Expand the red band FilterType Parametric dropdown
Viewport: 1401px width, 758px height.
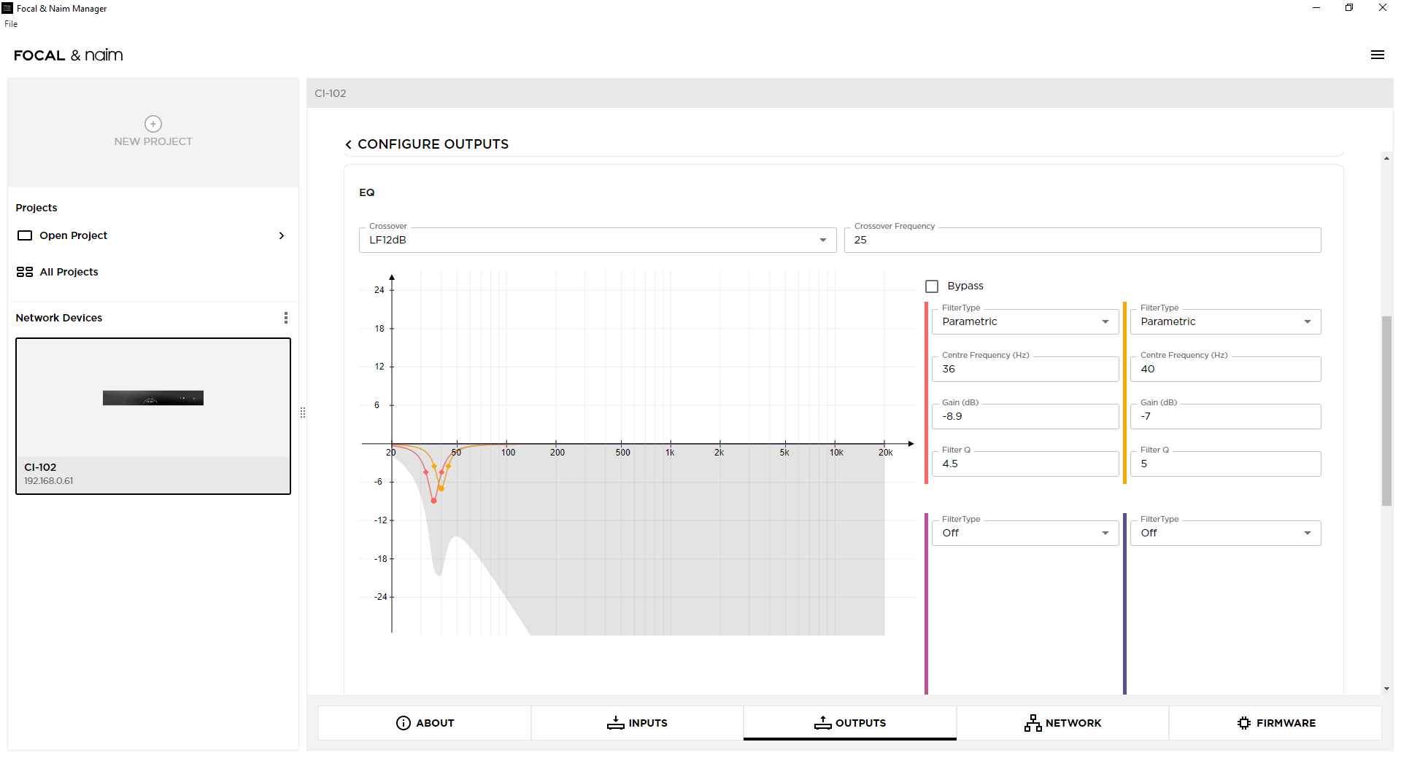click(x=1024, y=322)
